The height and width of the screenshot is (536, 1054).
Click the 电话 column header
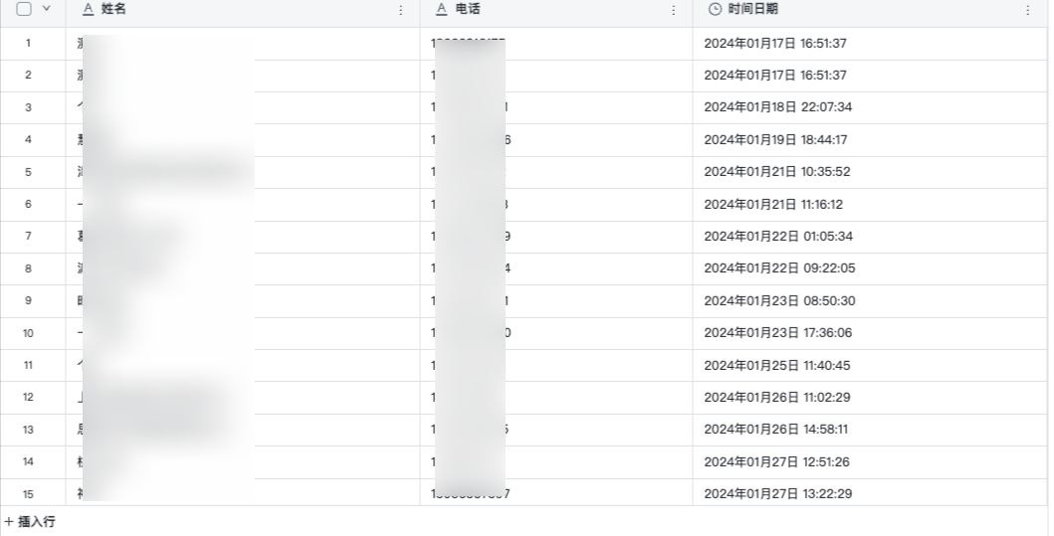[x=556, y=10]
